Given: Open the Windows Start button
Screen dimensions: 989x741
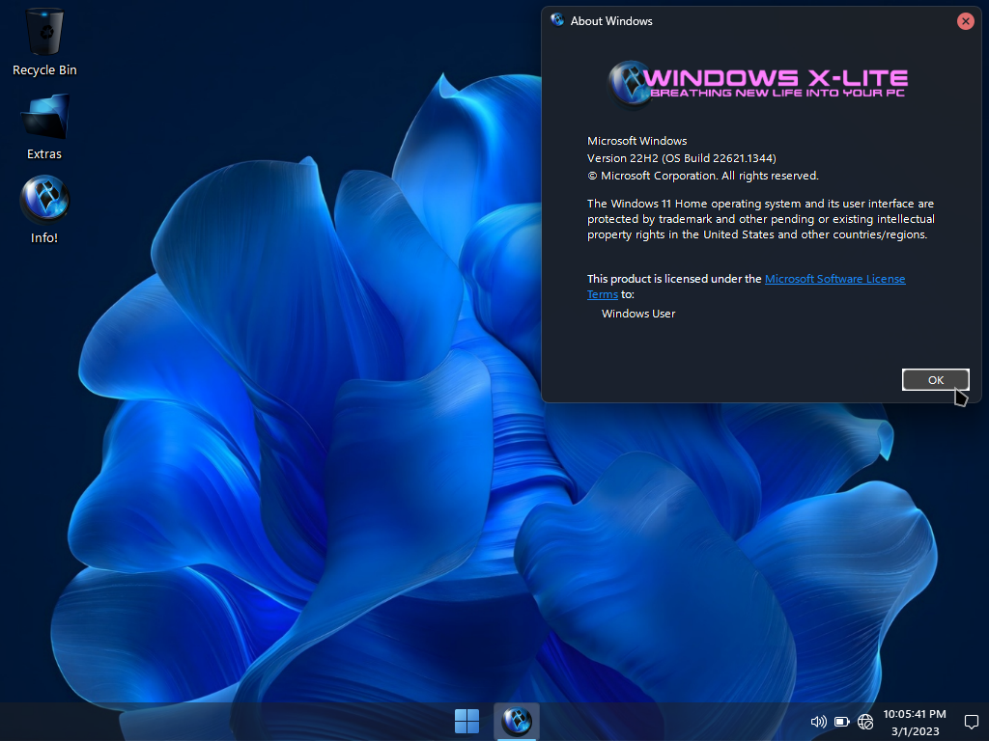Looking at the screenshot, I should [466, 722].
